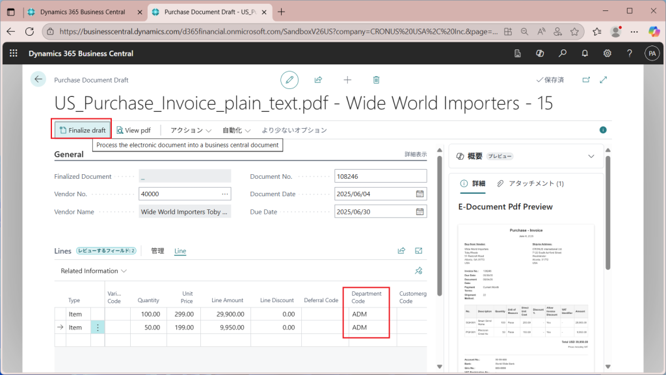Click the Document No. field with 108246
This screenshot has height=375, width=666.
tap(380, 176)
